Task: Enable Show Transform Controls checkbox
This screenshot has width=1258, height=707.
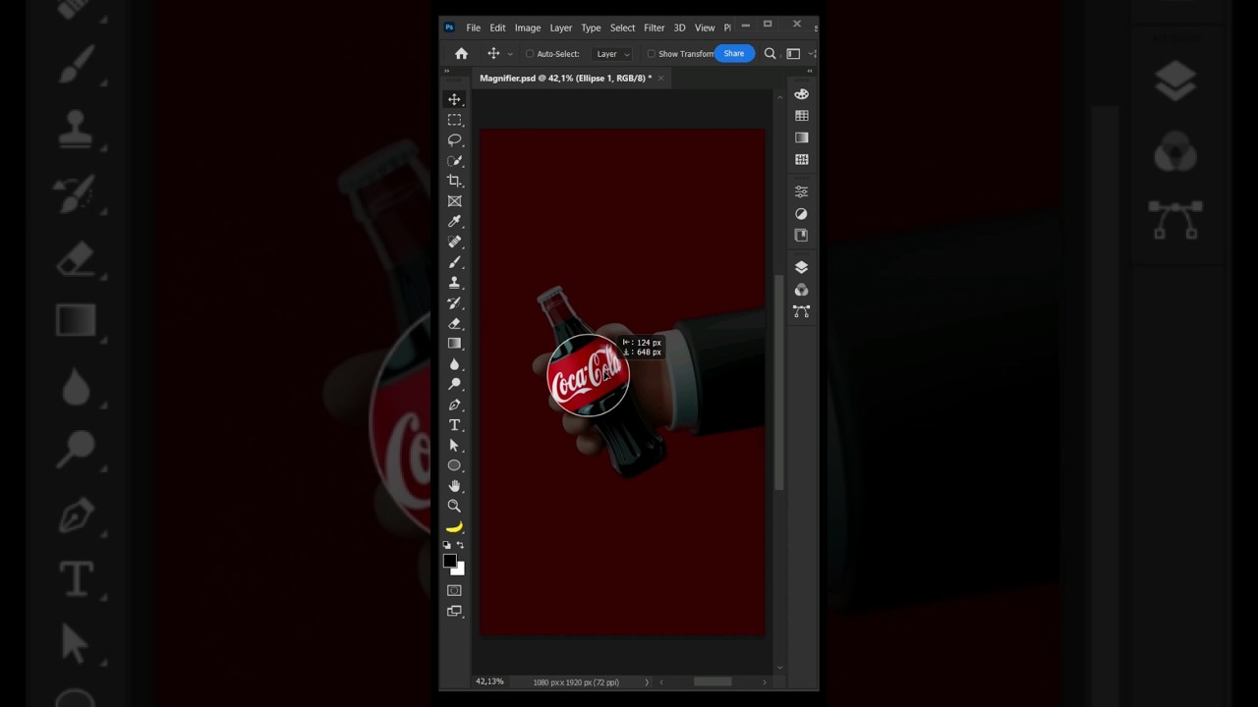Action: tap(651, 54)
